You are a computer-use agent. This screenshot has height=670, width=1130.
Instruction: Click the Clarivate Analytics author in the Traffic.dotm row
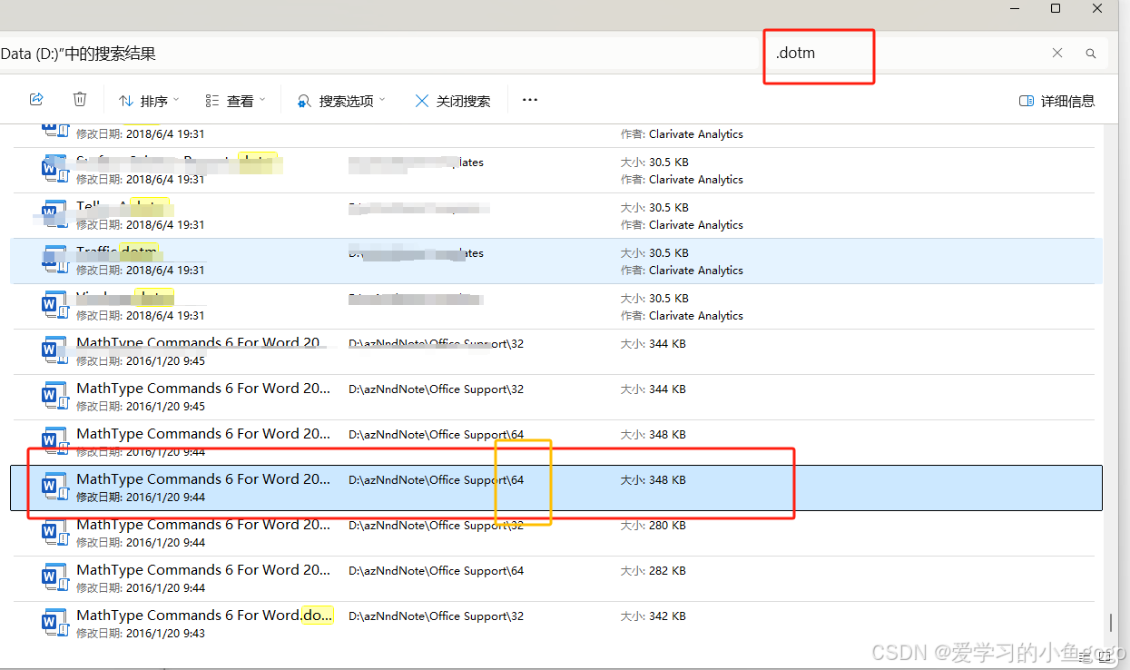[x=695, y=271]
